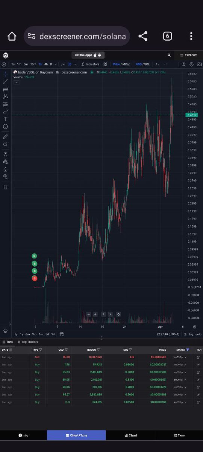
Task: Toggle percent scale
Action: 185,334
